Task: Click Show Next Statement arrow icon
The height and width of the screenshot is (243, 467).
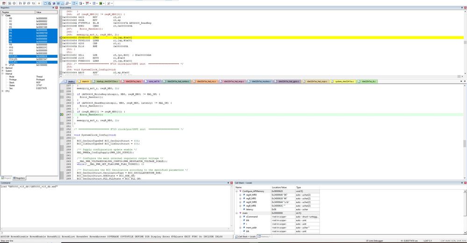Action: click(39, 3)
